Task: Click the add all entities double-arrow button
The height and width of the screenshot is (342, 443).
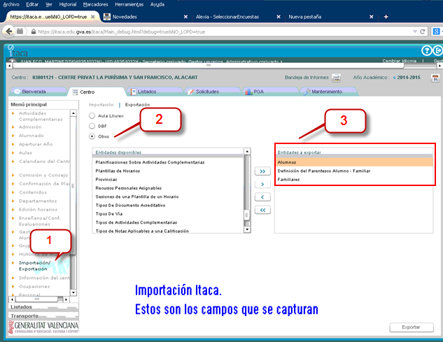Action: [261, 171]
